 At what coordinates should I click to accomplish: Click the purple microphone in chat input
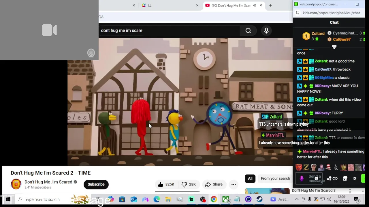click(x=302, y=179)
